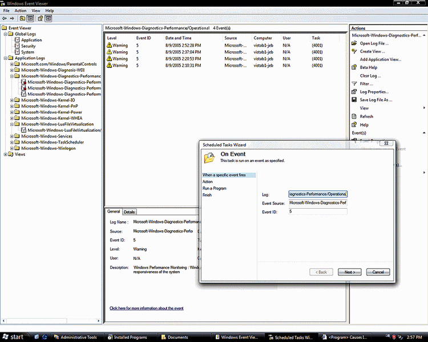Click warning icon of 2:20:53 PM event
Image resolution: width=428 pixels, height=342 pixels.
[109, 58]
